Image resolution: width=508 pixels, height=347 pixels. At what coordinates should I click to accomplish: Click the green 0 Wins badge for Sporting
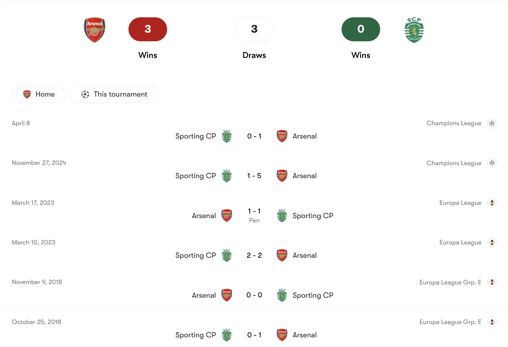tap(361, 29)
